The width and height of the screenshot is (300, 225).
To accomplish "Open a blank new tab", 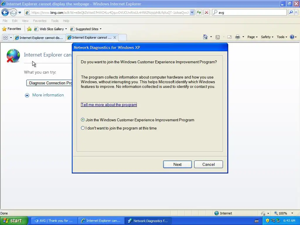I will 122,37.
